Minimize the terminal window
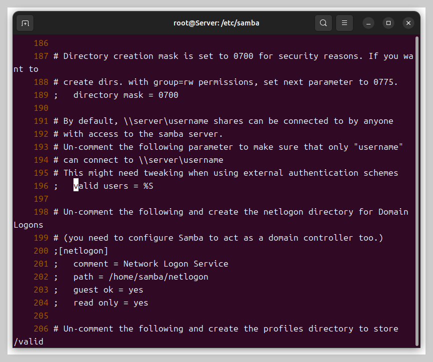Image resolution: width=433 pixels, height=362 pixels. click(368, 23)
